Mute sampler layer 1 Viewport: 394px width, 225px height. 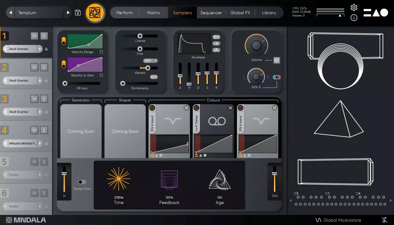point(34,36)
